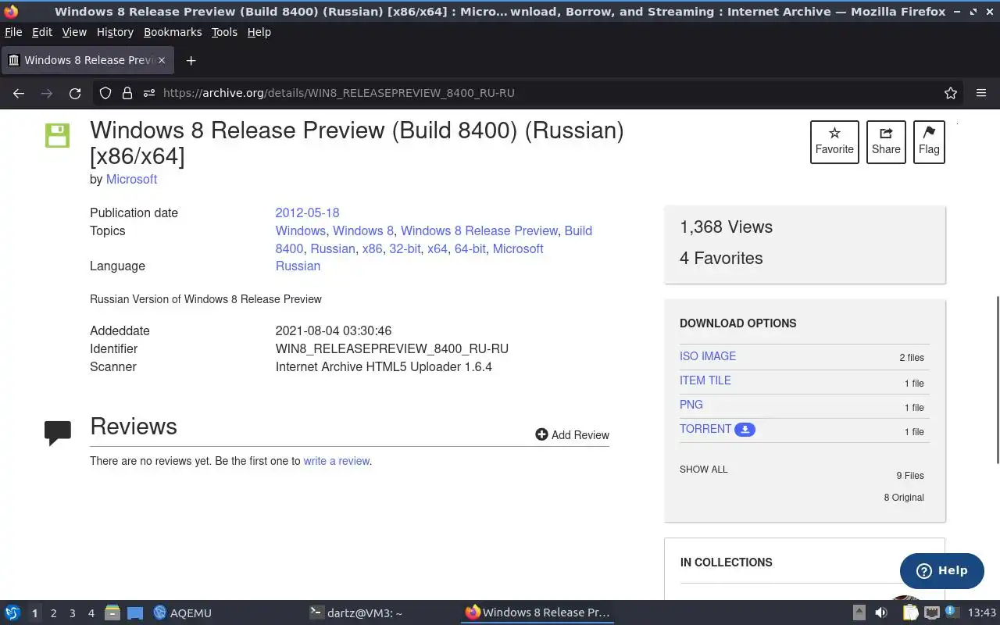Open the Microsoft creator link
Viewport: 1000px width, 625px height.
point(131,179)
